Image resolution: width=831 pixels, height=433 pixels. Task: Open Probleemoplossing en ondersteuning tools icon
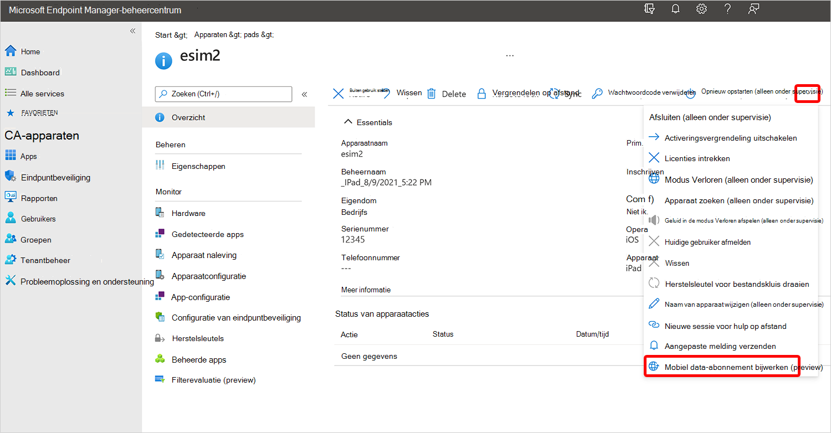tap(10, 281)
